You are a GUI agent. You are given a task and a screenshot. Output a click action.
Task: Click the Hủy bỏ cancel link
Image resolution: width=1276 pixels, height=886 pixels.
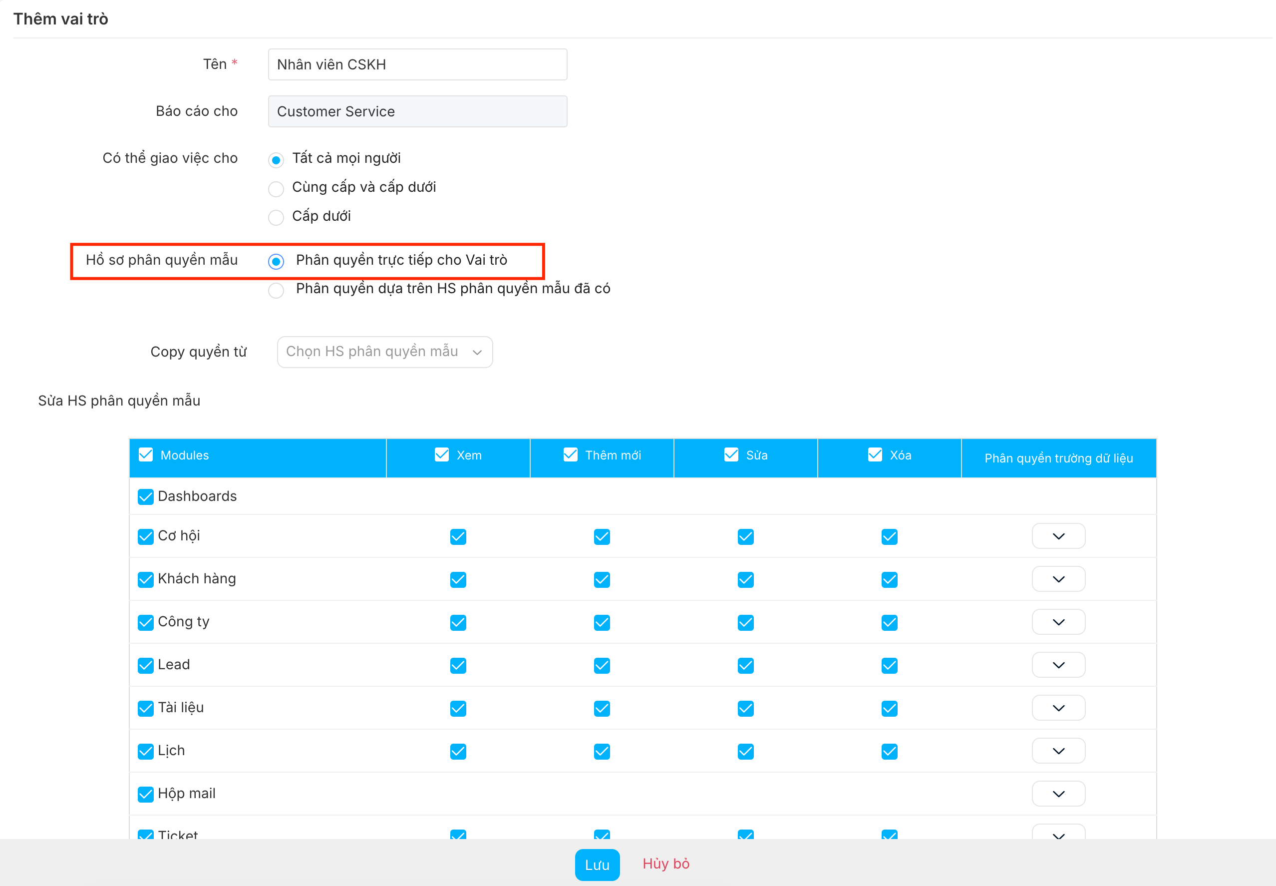[x=666, y=864]
